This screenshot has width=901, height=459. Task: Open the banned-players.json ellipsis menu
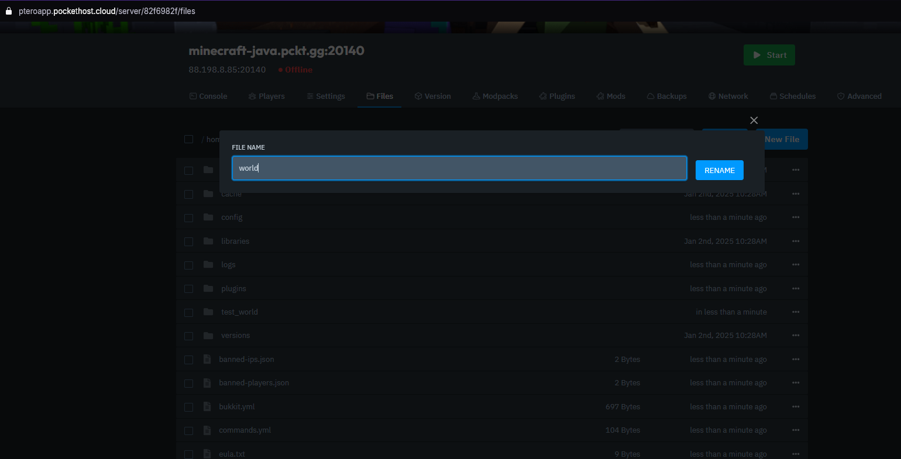point(796,383)
